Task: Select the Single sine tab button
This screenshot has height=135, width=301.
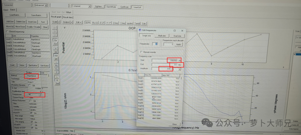Action: coord(147,36)
